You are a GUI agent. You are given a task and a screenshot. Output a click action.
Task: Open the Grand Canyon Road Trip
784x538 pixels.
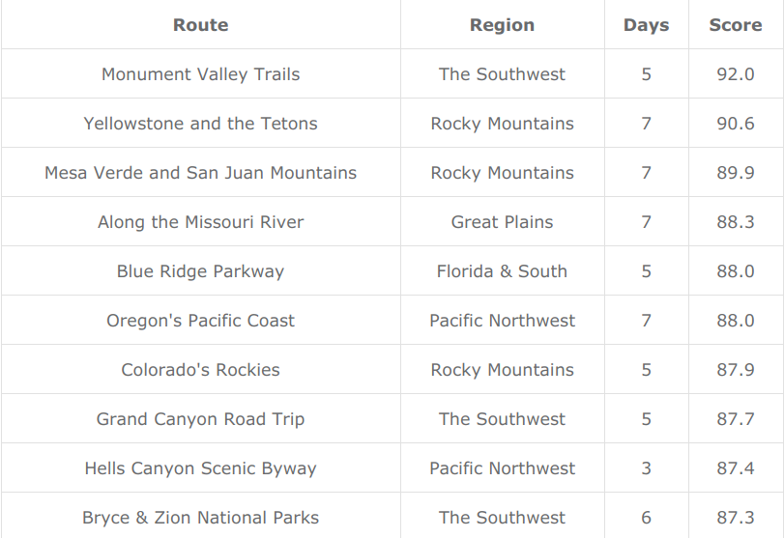(200, 419)
